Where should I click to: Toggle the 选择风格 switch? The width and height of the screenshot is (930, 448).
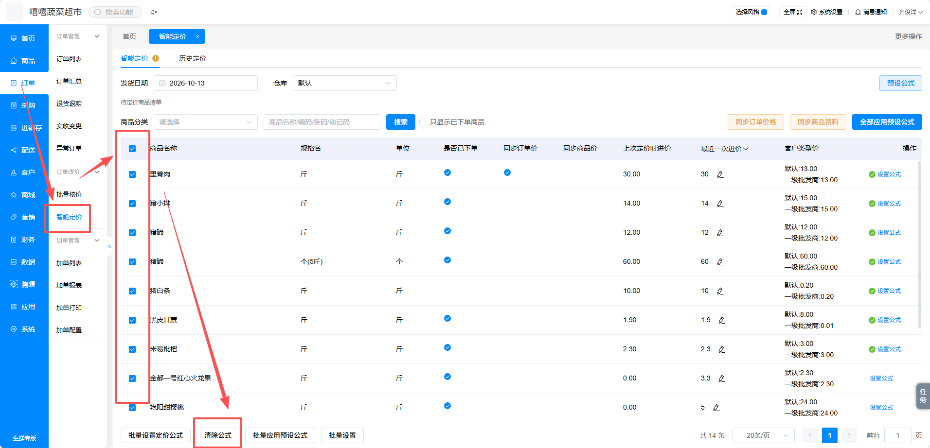click(764, 12)
